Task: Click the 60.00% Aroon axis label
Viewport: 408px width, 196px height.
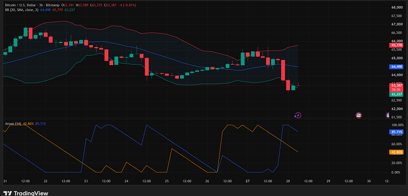Action: 397,144
